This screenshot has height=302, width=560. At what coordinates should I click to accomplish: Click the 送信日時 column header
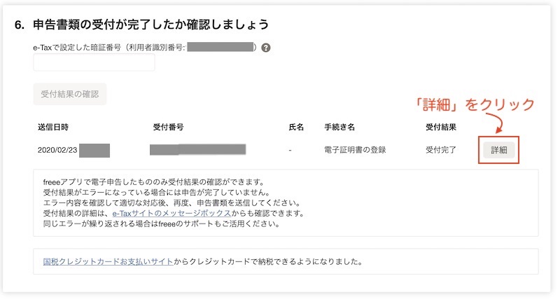53,127
